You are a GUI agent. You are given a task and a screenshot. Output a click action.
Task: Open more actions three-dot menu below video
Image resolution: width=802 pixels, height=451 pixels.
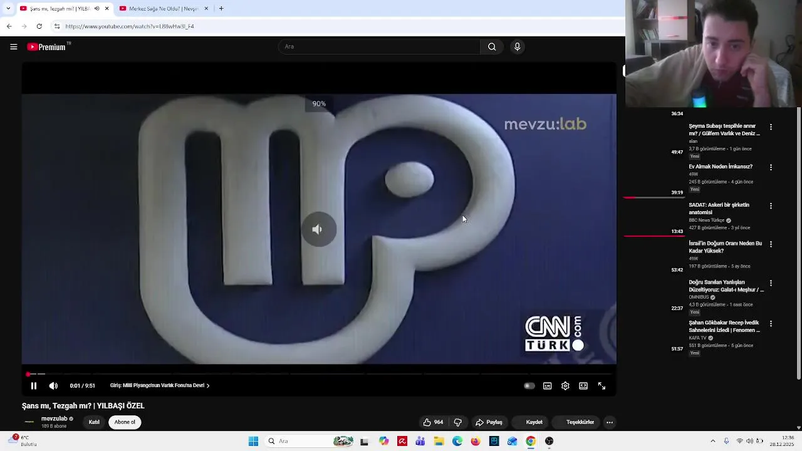609,422
